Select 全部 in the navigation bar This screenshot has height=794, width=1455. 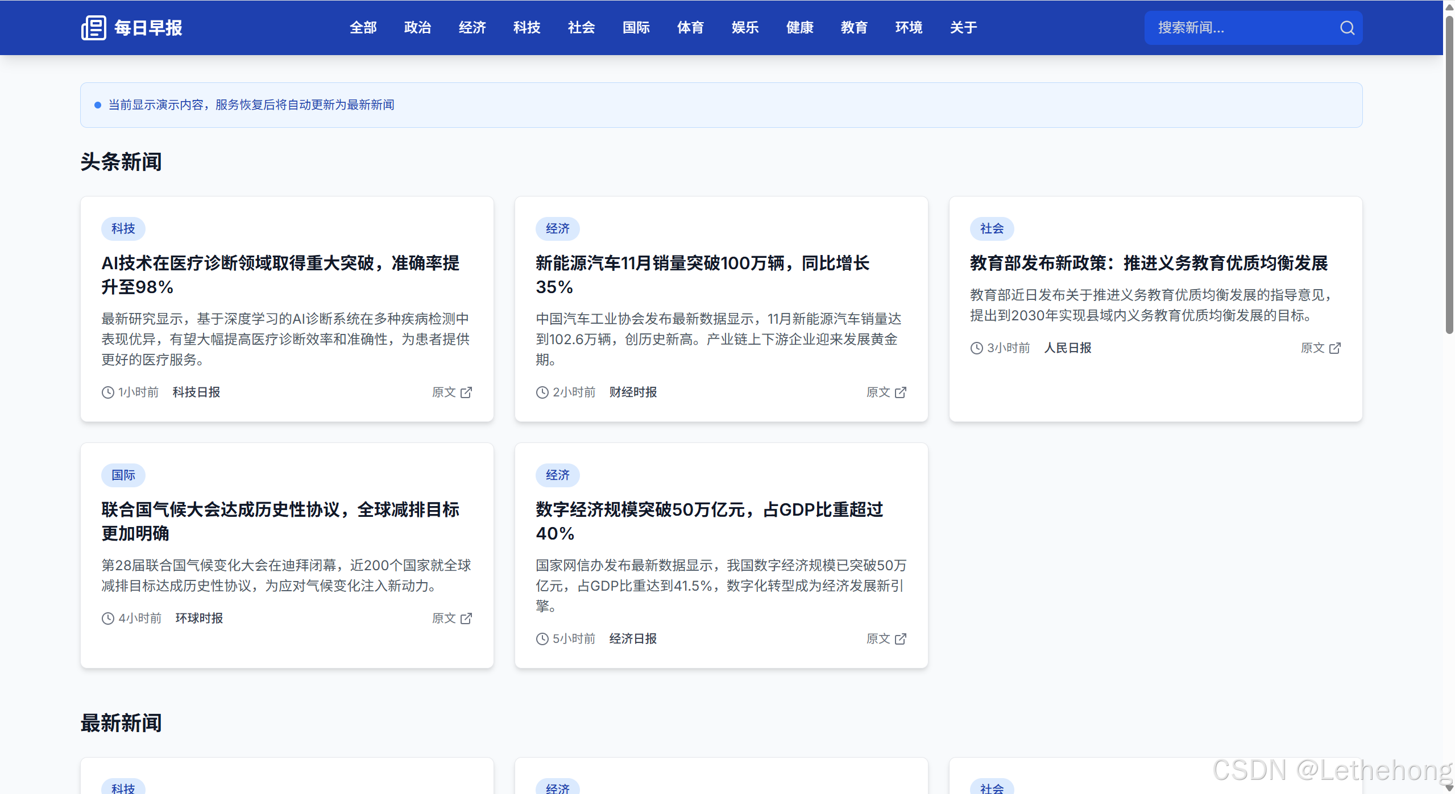click(x=363, y=27)
